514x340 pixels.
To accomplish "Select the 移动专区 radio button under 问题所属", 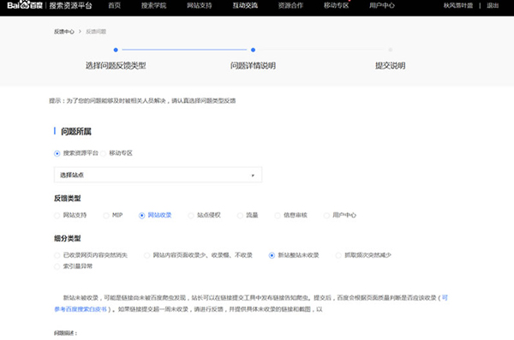I will [104, 153].
